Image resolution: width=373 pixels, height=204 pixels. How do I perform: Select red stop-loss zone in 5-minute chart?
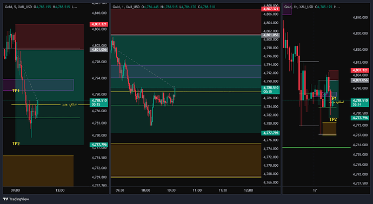pyautogui.click(x=50, y=37)
